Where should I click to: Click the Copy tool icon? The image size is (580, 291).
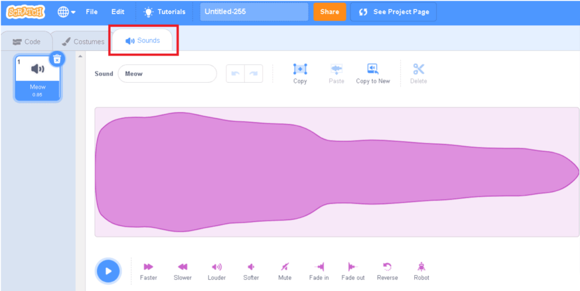[x=300, y=70]
